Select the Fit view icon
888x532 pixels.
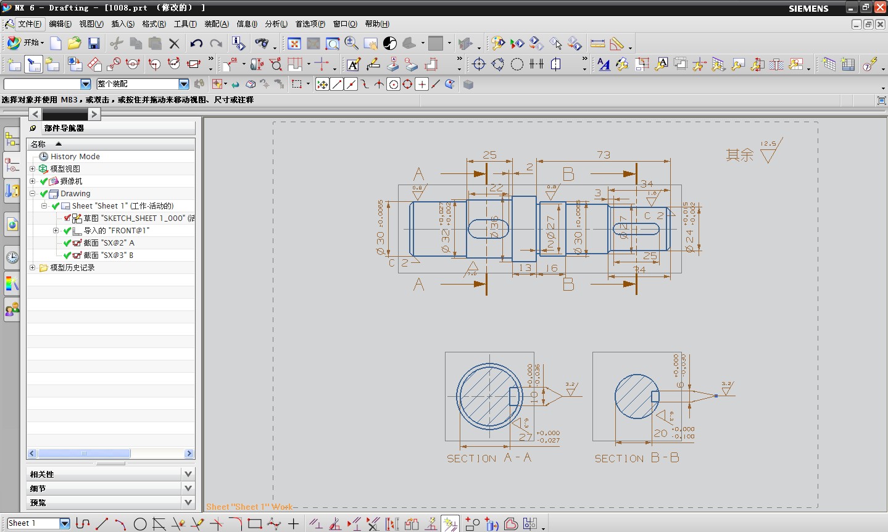294,43
